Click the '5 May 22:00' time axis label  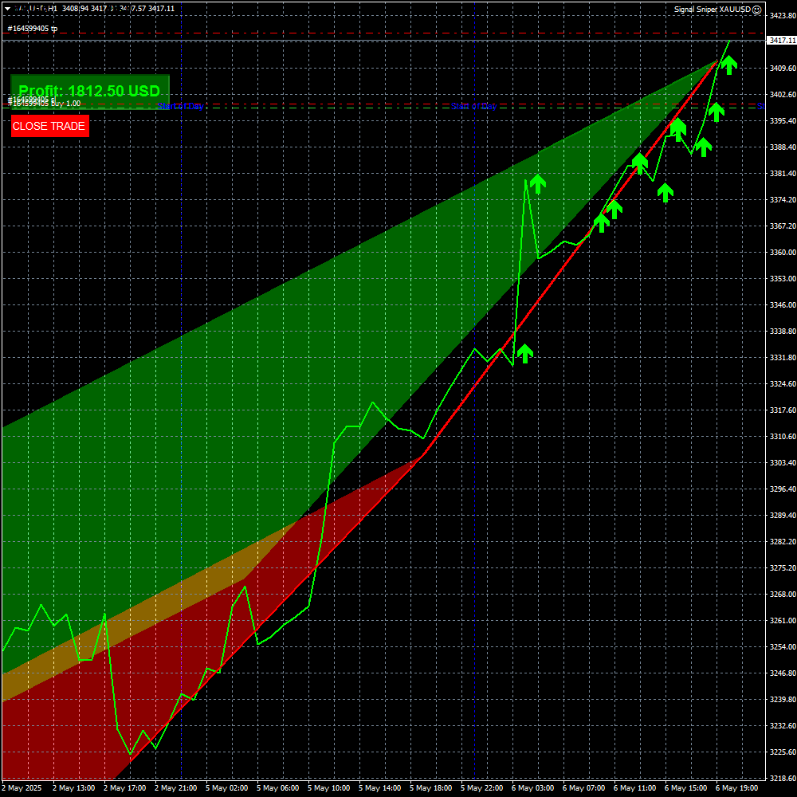tap(481, 788)
